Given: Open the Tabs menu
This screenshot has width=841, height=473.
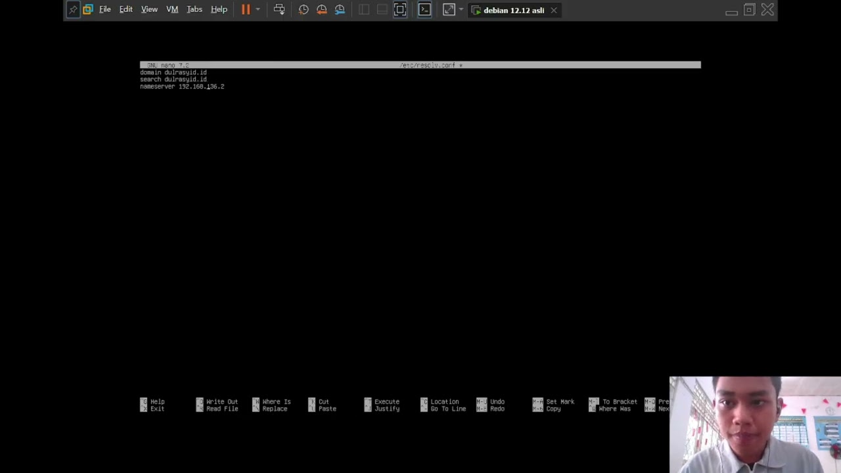Looking at the screenshot, I should click(x=194, y=10).
